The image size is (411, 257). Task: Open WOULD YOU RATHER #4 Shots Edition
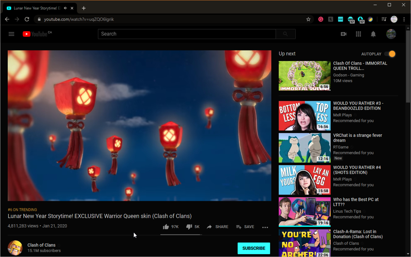click(357, 170)
